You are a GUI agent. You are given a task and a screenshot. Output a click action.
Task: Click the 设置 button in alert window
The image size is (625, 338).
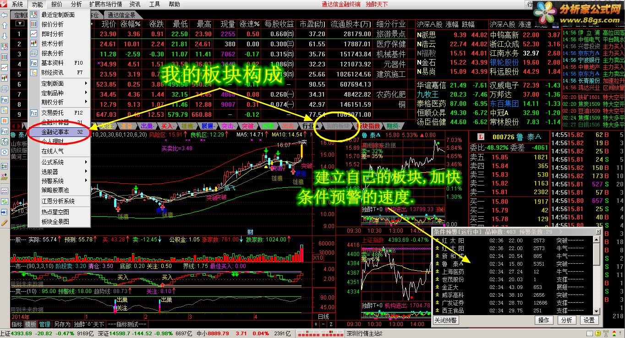589,320
